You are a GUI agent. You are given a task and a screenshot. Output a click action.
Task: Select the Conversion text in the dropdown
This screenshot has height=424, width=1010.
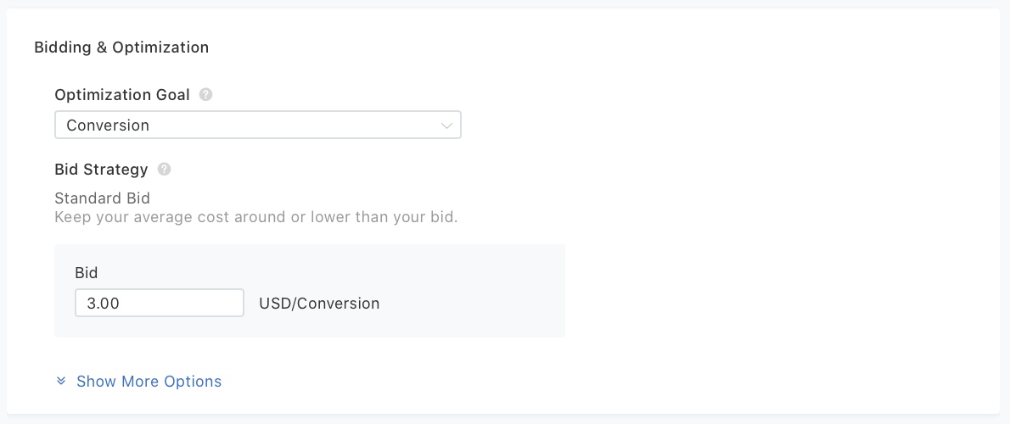pyautogui.click(x=108, y=126)
